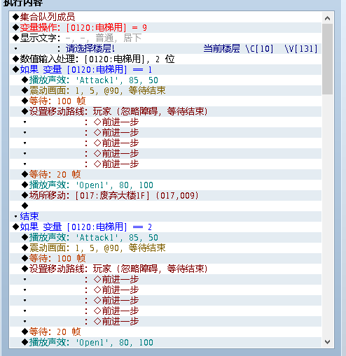The image size is (346, 356).
Task: Select the 播放声效 'Open1' row above 场所移动
Action: click(165, 185)
